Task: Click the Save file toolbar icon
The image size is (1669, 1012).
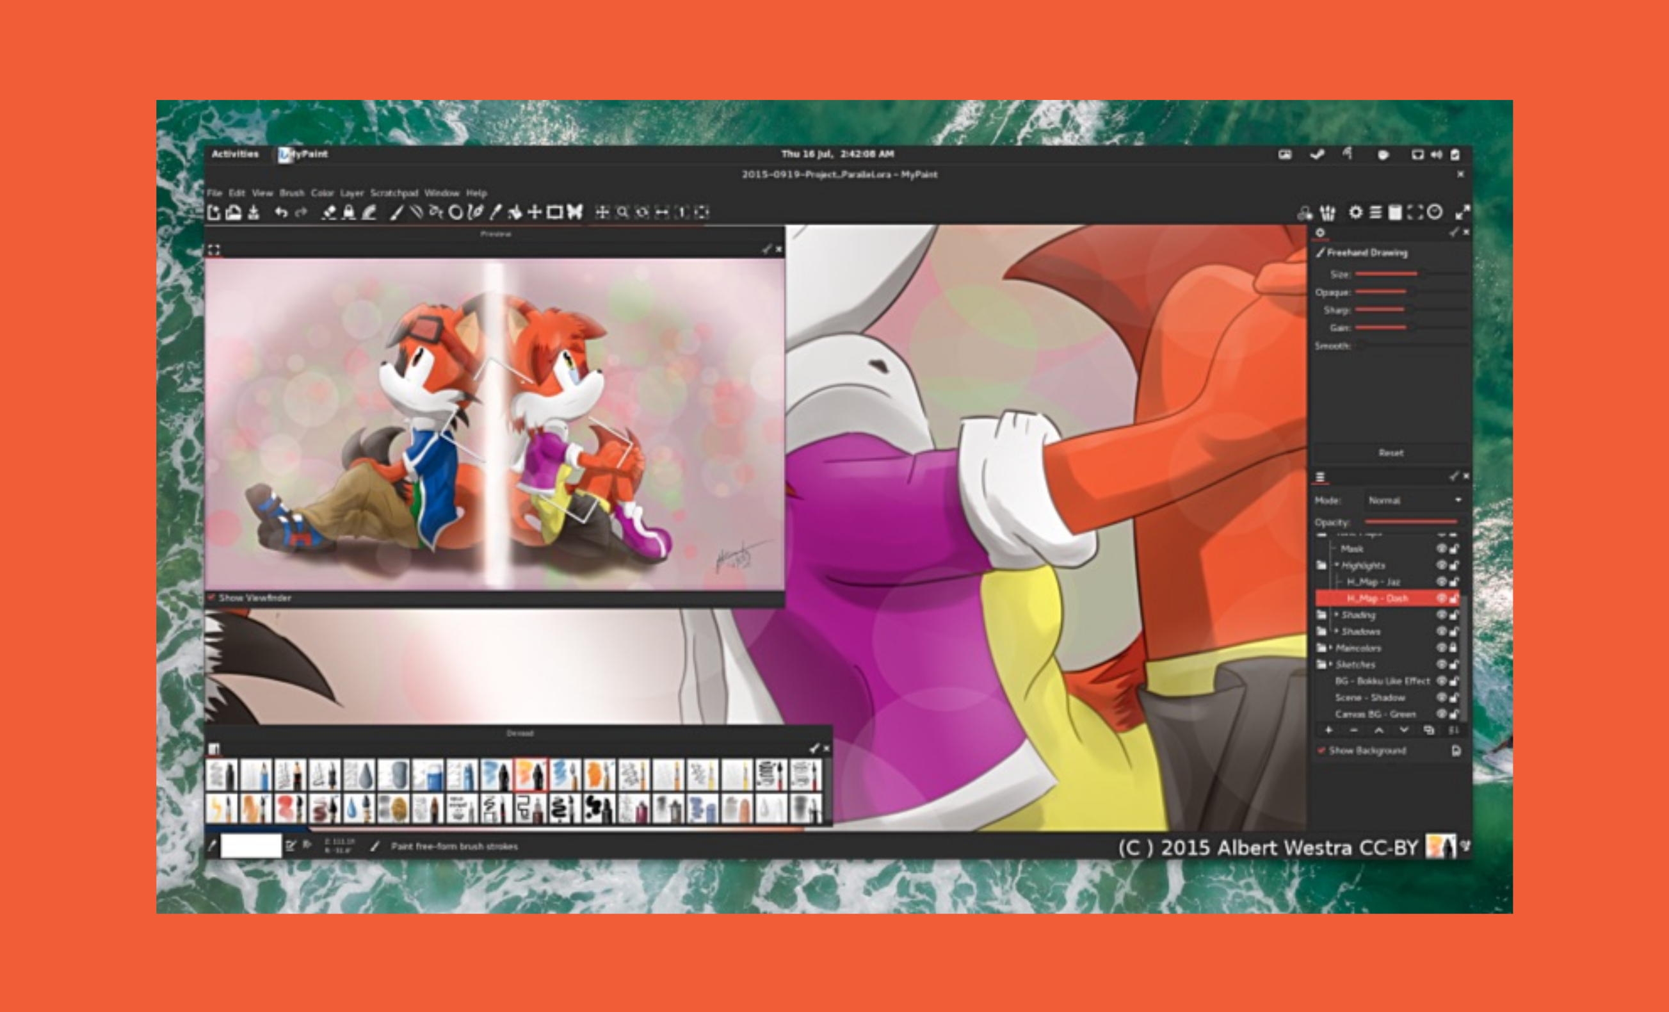Action: [254, 212]
